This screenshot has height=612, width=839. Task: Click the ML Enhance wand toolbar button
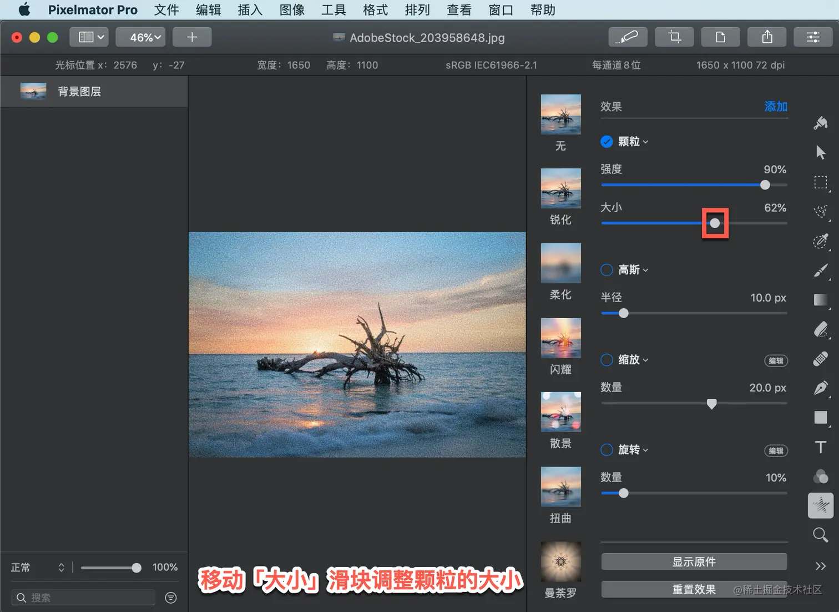click(x=628, y=37)
